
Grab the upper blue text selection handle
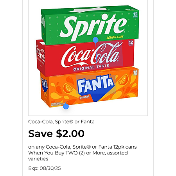pos(96,40)
